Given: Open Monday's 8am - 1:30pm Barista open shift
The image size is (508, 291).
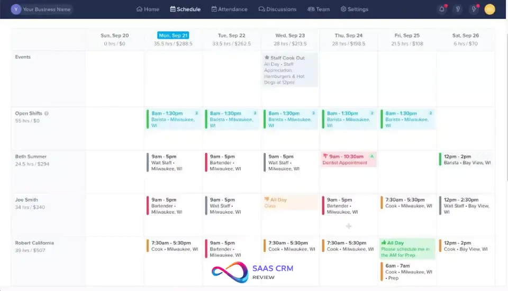Looking at the screenshot, I should click(x=173, y=119).
